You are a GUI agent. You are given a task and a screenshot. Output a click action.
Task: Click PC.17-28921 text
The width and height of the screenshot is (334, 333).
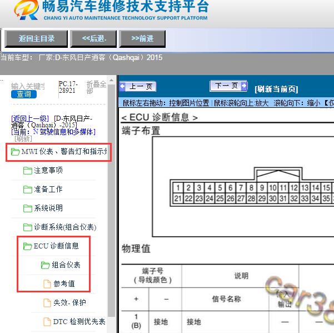[x=68, y=87]
